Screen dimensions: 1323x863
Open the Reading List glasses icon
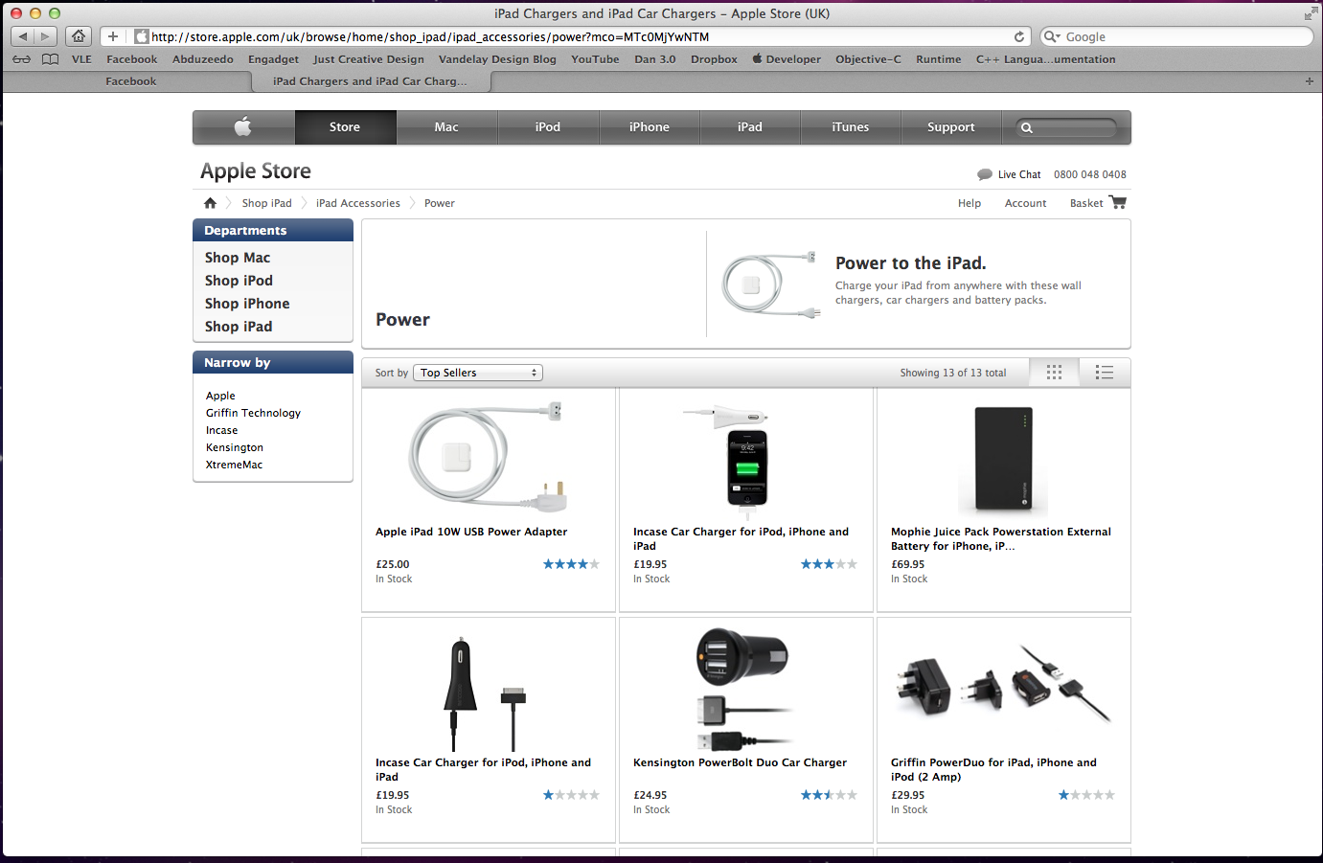click(21, 59)
